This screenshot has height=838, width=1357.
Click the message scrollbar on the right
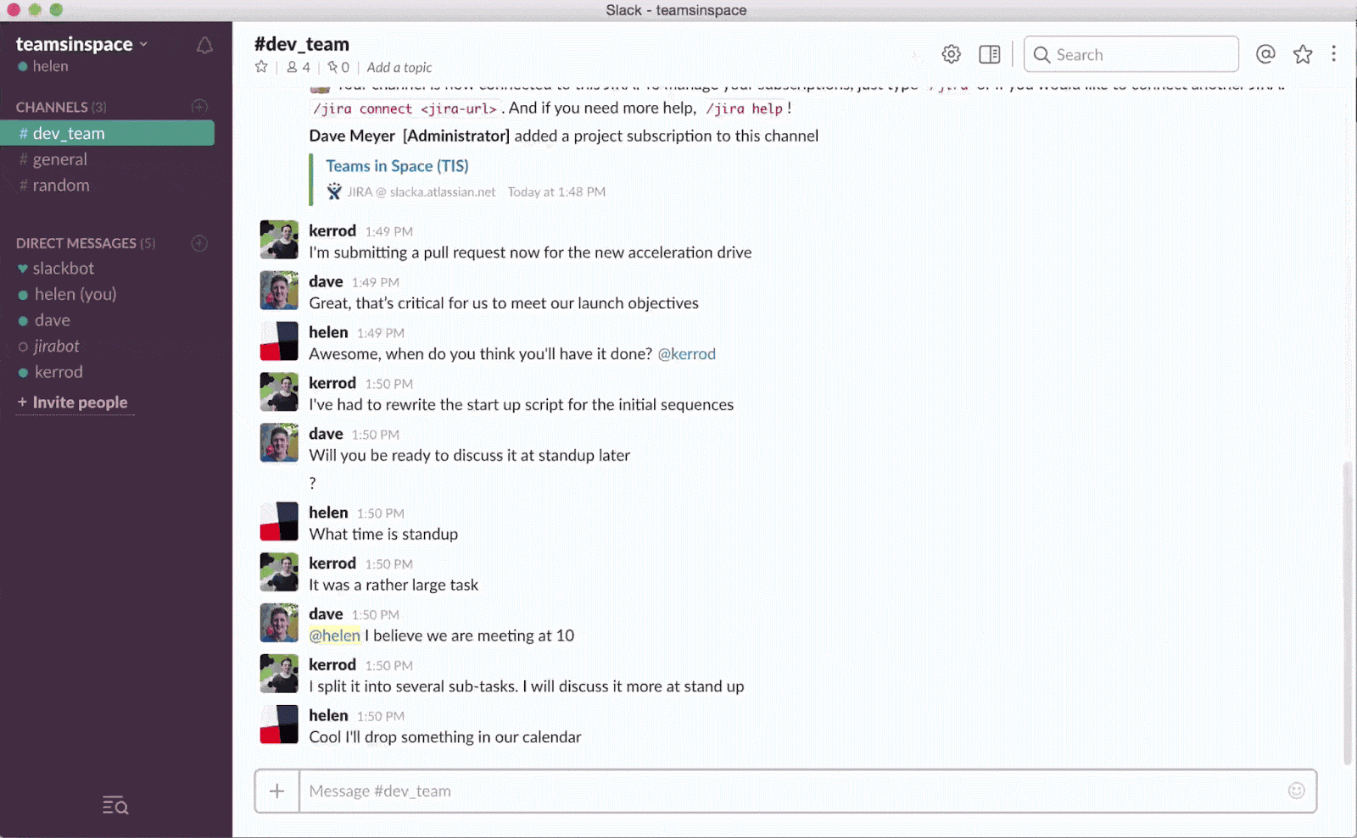point(1347,610)
